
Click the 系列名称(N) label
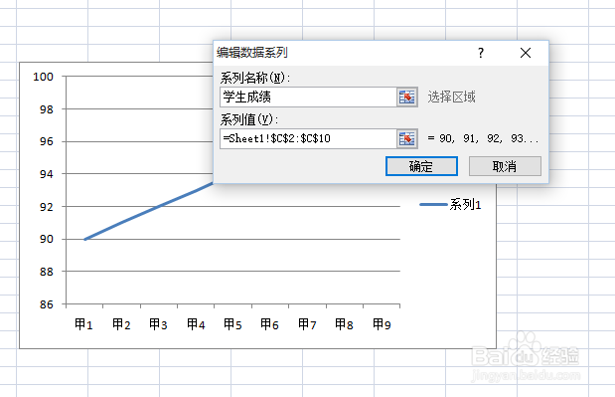pyautogui.click(x=255, y=78)
